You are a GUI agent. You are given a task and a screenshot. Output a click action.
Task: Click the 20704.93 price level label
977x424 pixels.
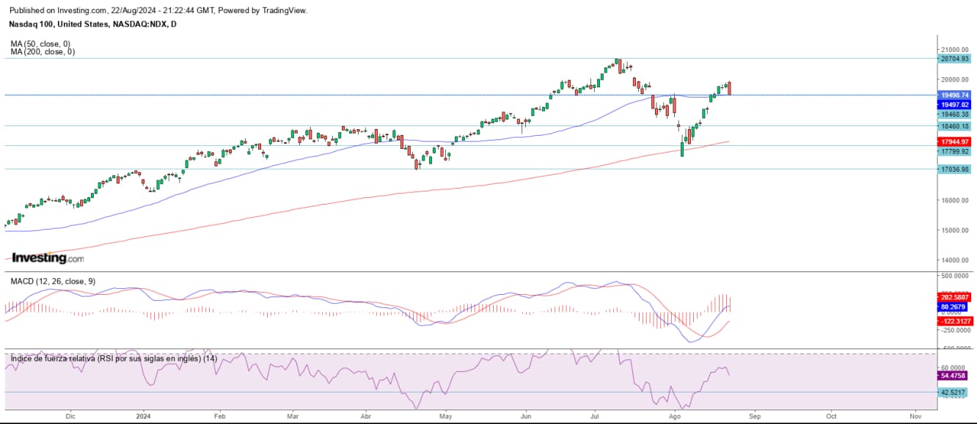tap(954, 59)
